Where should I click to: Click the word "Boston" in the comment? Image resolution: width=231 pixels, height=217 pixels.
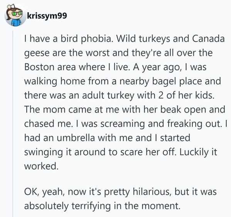[39, 67]
